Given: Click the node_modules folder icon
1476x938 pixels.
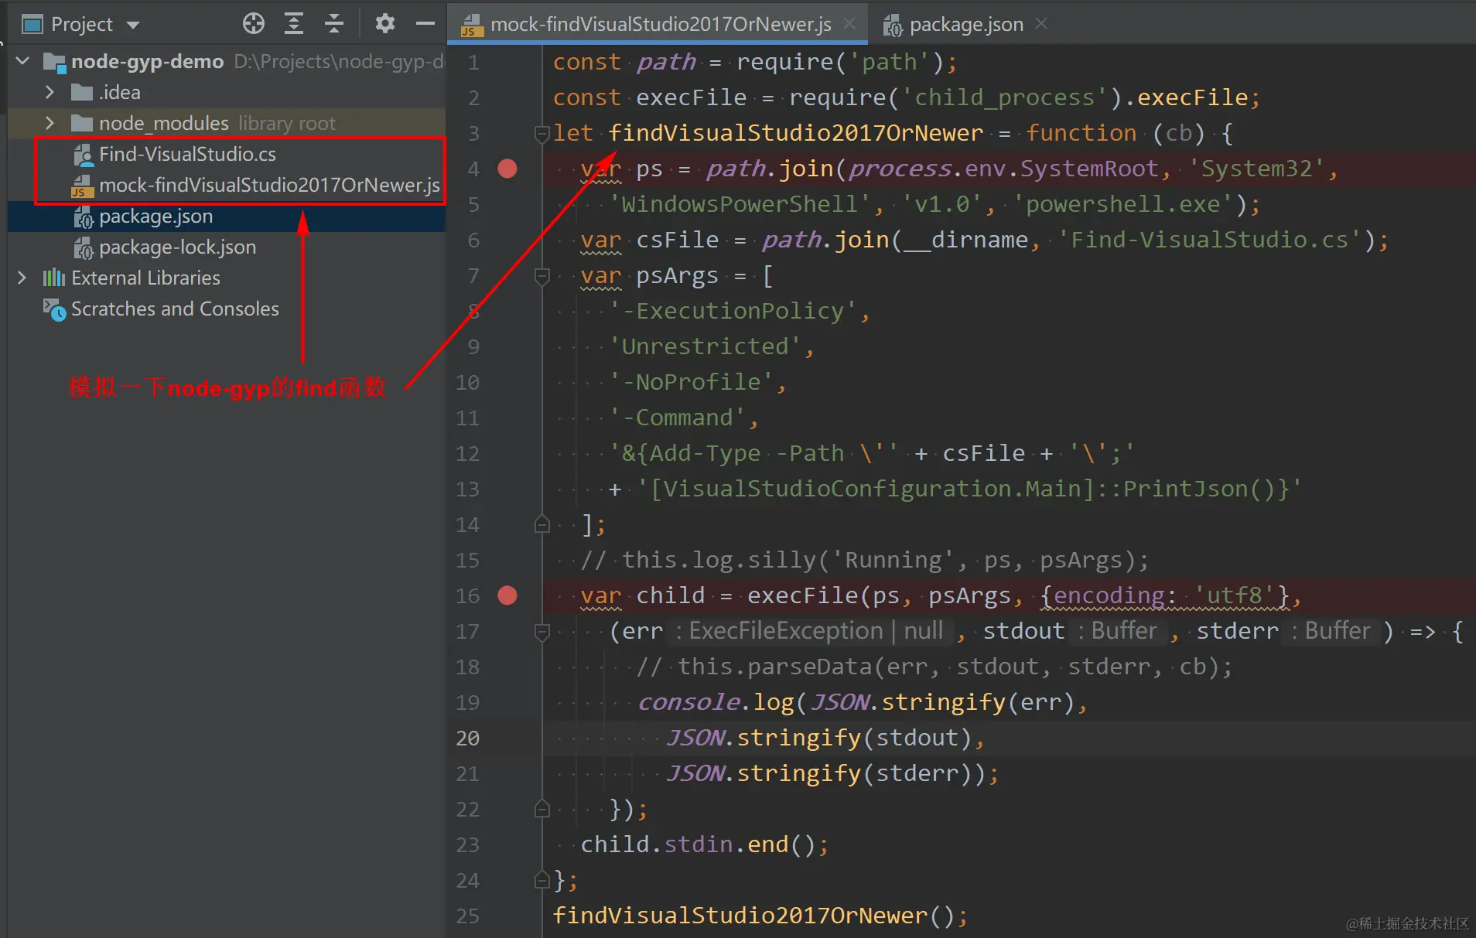Looking at the screenshot, I should coord(82,123).
